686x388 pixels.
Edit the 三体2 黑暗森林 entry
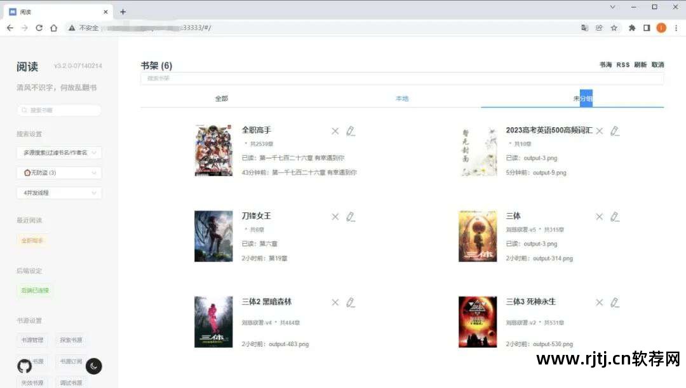[351, 303]
